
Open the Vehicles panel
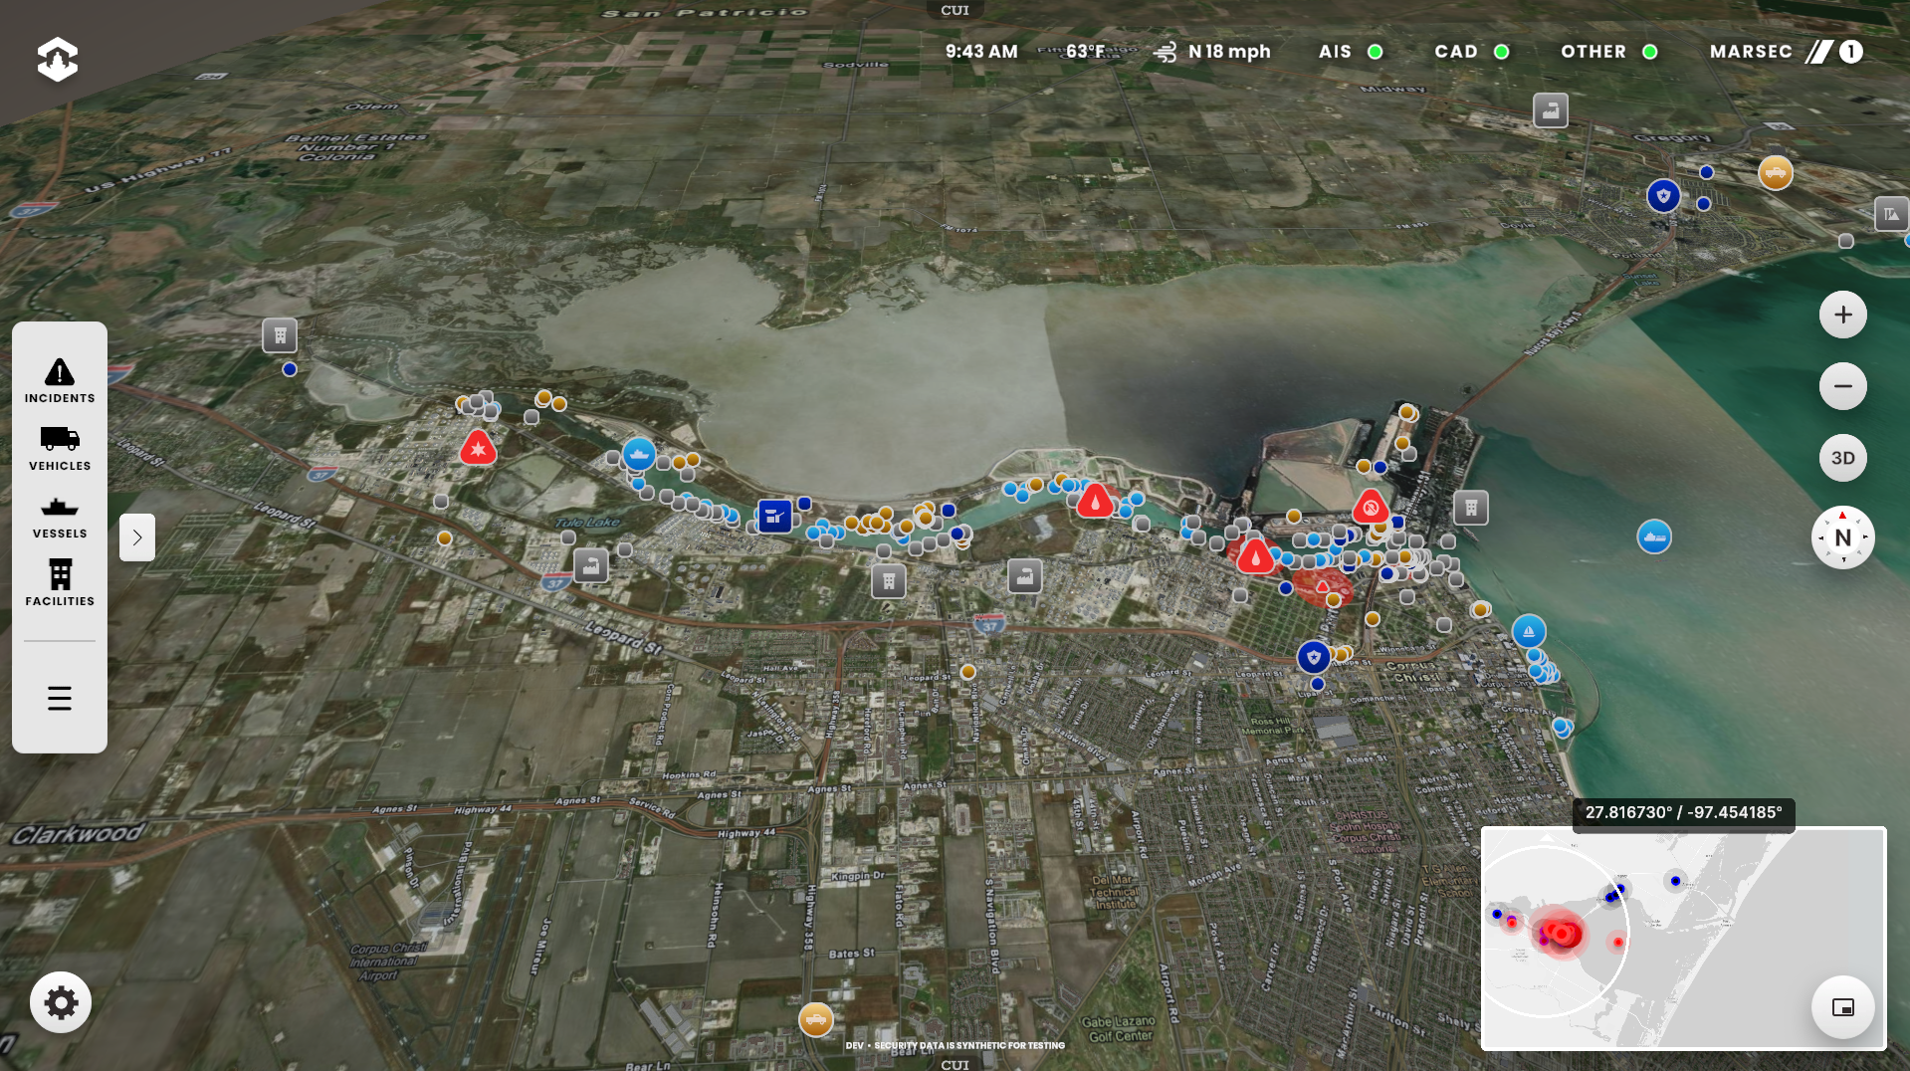click(x=60, y=448)
